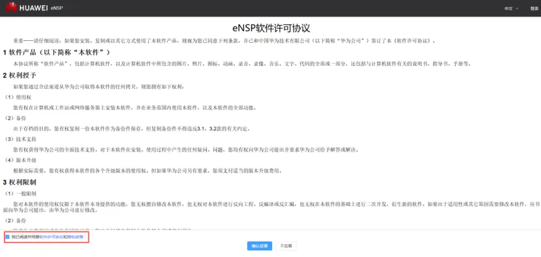
Task: Click the (1) 一般限制 subheading
Action: (20, 193)
